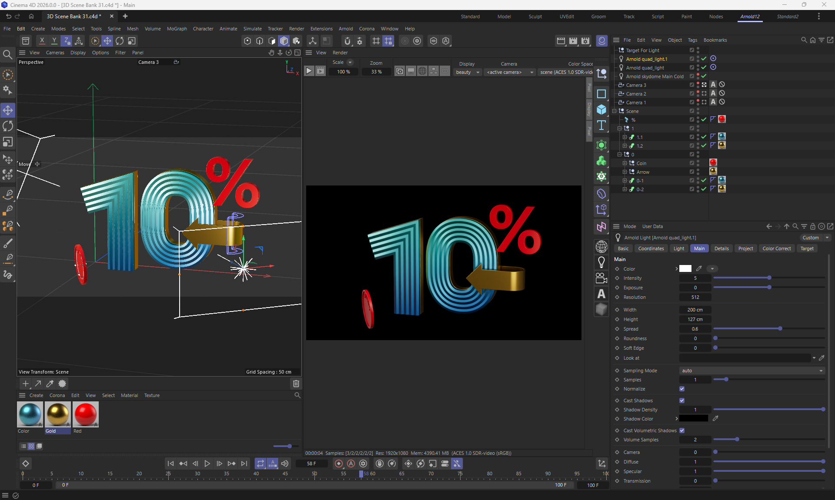Select the Gold material thumbnail
The image size is (835, 500).
(57, 414)
